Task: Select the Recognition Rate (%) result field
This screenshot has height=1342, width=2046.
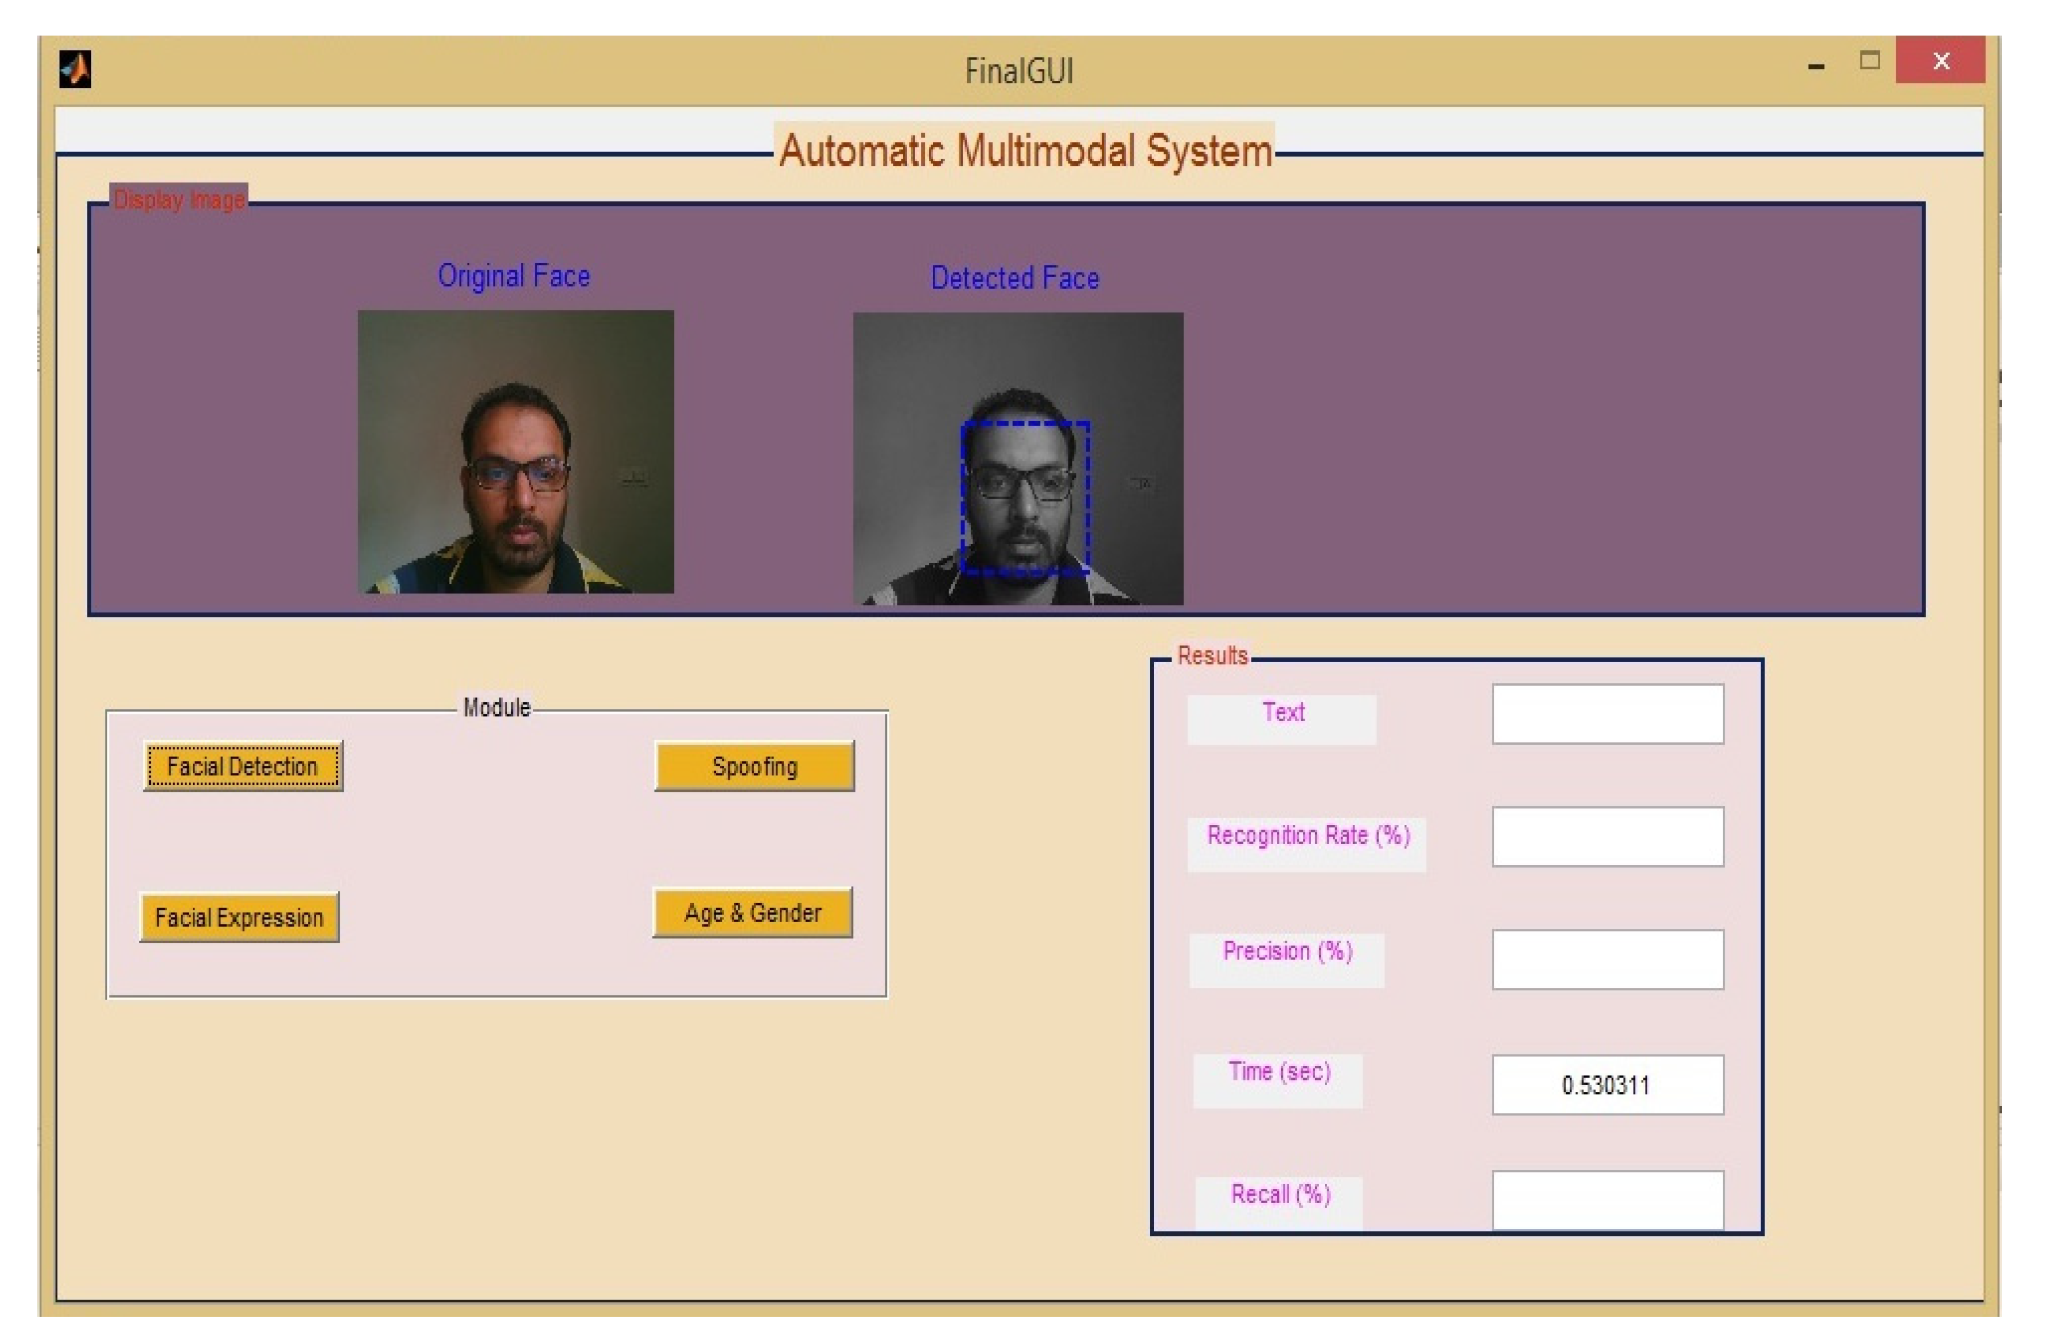Action: tap(1608, 837)
